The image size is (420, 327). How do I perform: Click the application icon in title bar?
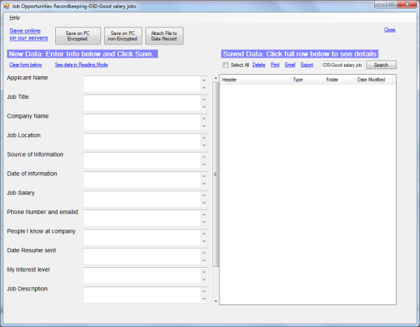click(7, 6)
